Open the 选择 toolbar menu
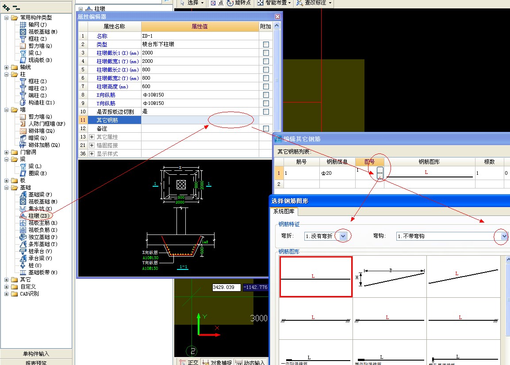The height and width of the screenshot is (365, 510). tap(192, 3)
